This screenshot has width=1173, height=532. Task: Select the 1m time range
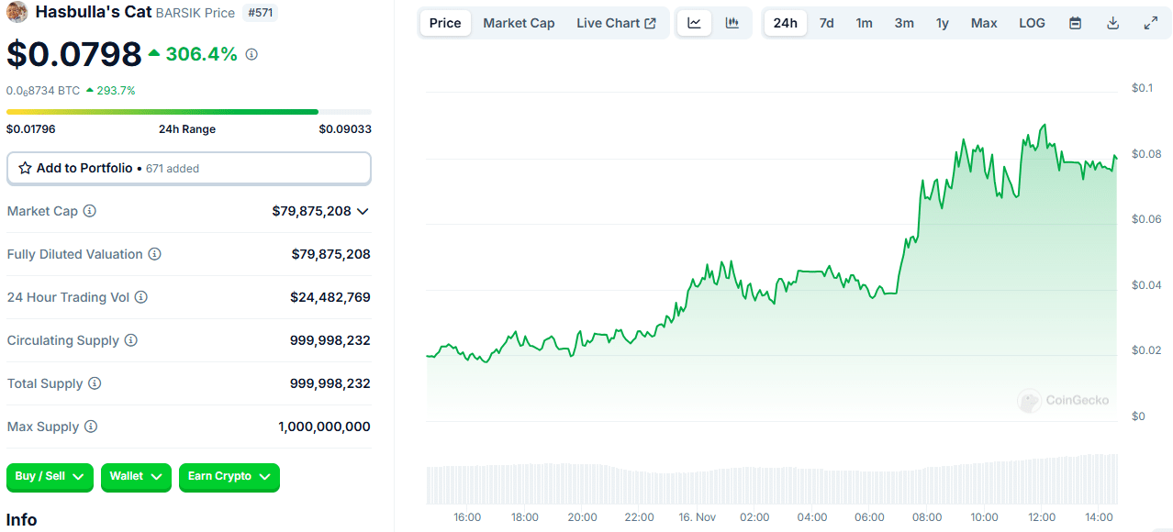click(865, 23)
